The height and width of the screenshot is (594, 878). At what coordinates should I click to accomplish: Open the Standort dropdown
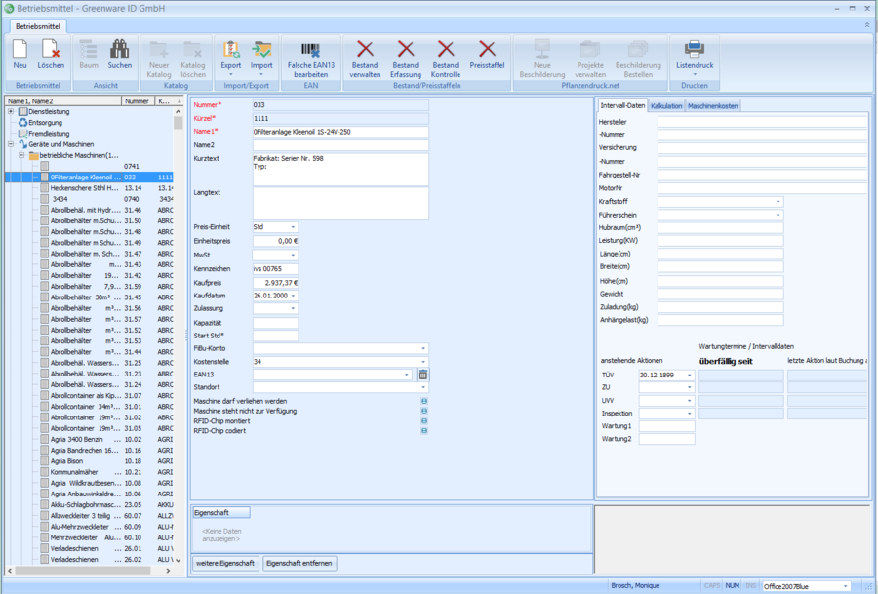click(423, 387)
